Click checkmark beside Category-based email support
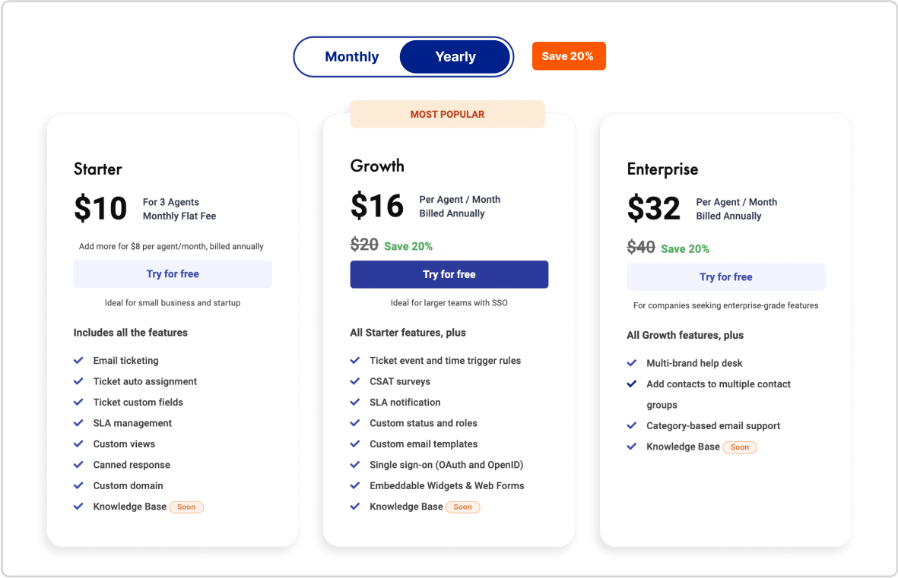Viewport: 898px width, 578px height. tap(632, 426)
